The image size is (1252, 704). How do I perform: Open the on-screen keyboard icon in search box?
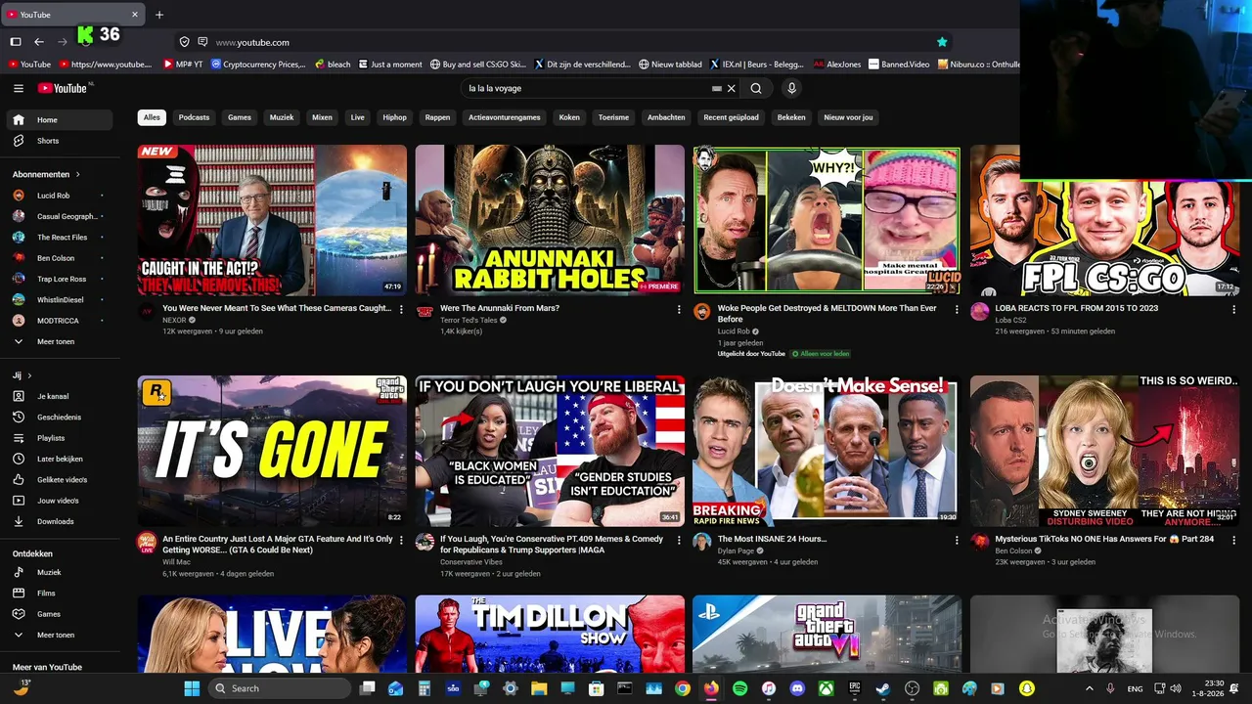[x=717, y=88]
